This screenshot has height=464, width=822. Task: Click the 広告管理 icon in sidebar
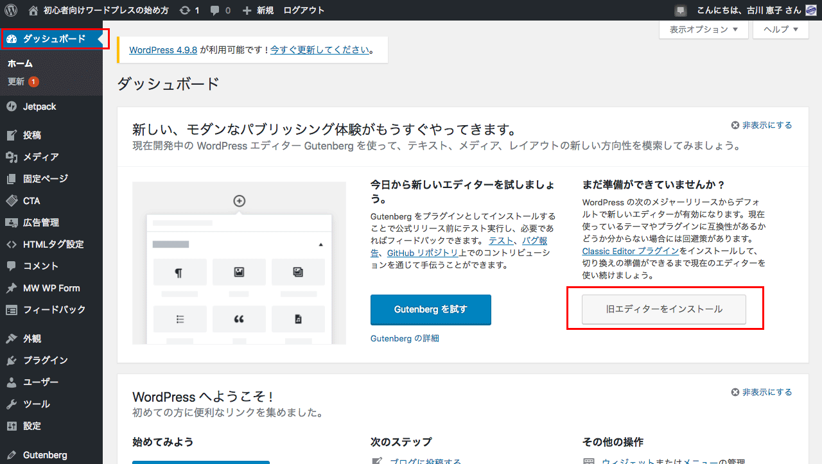click(12, 222)
